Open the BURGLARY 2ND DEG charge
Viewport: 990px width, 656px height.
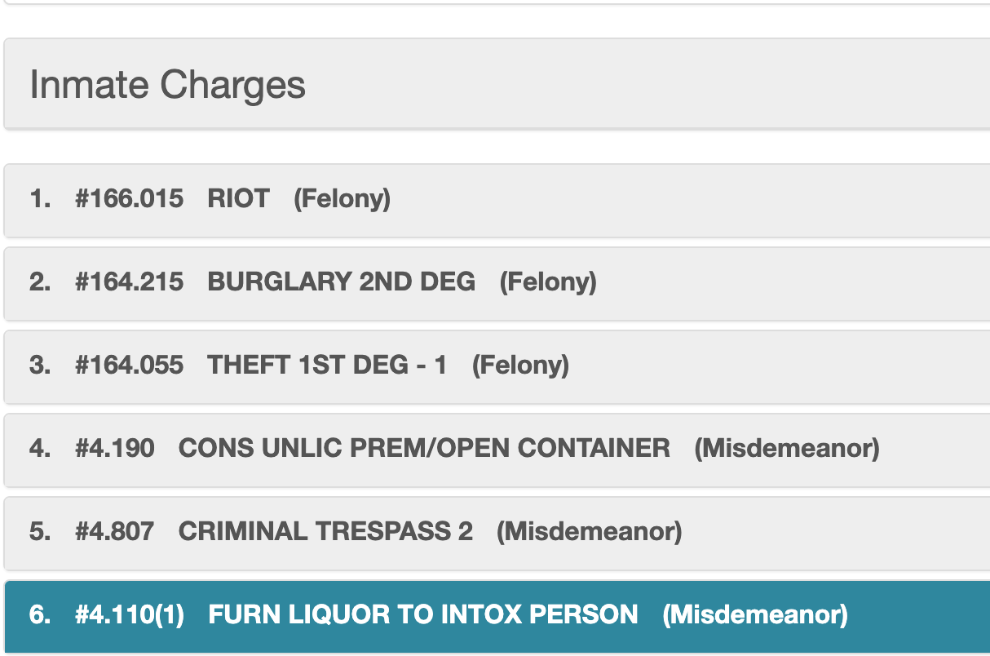tap(342, 282)
